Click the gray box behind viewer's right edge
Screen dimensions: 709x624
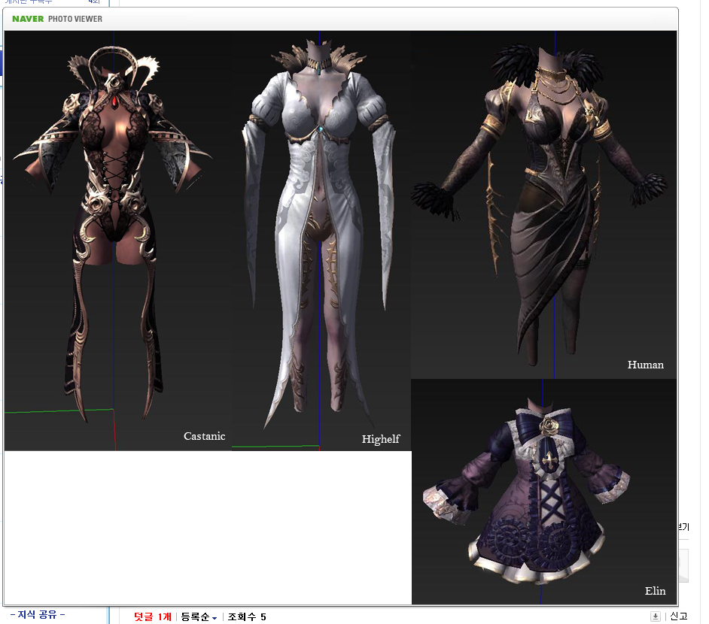683,565
